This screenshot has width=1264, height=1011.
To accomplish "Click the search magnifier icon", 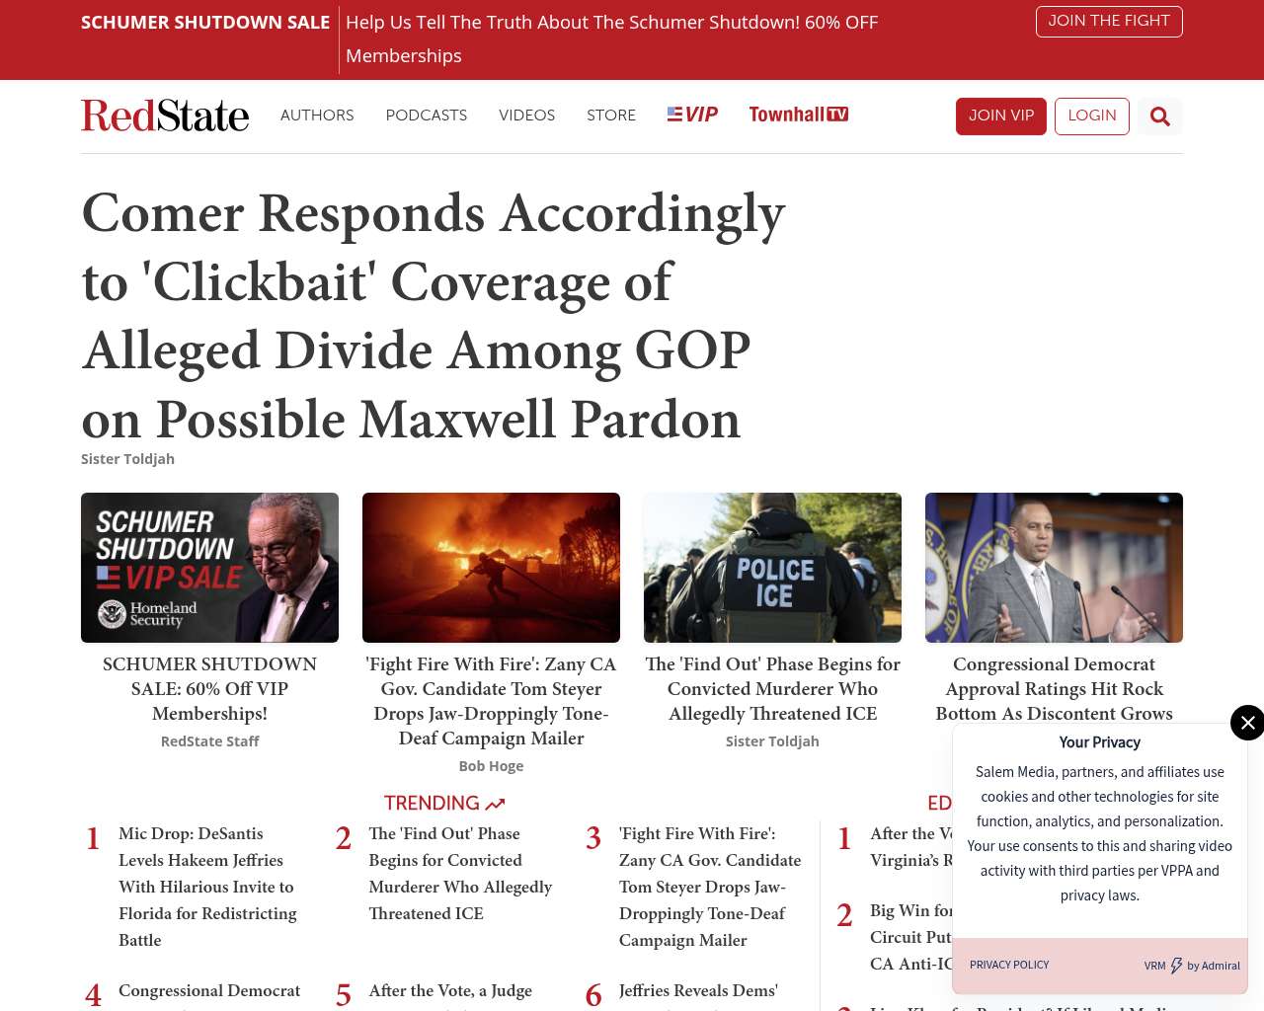I will coord(1160,117).
